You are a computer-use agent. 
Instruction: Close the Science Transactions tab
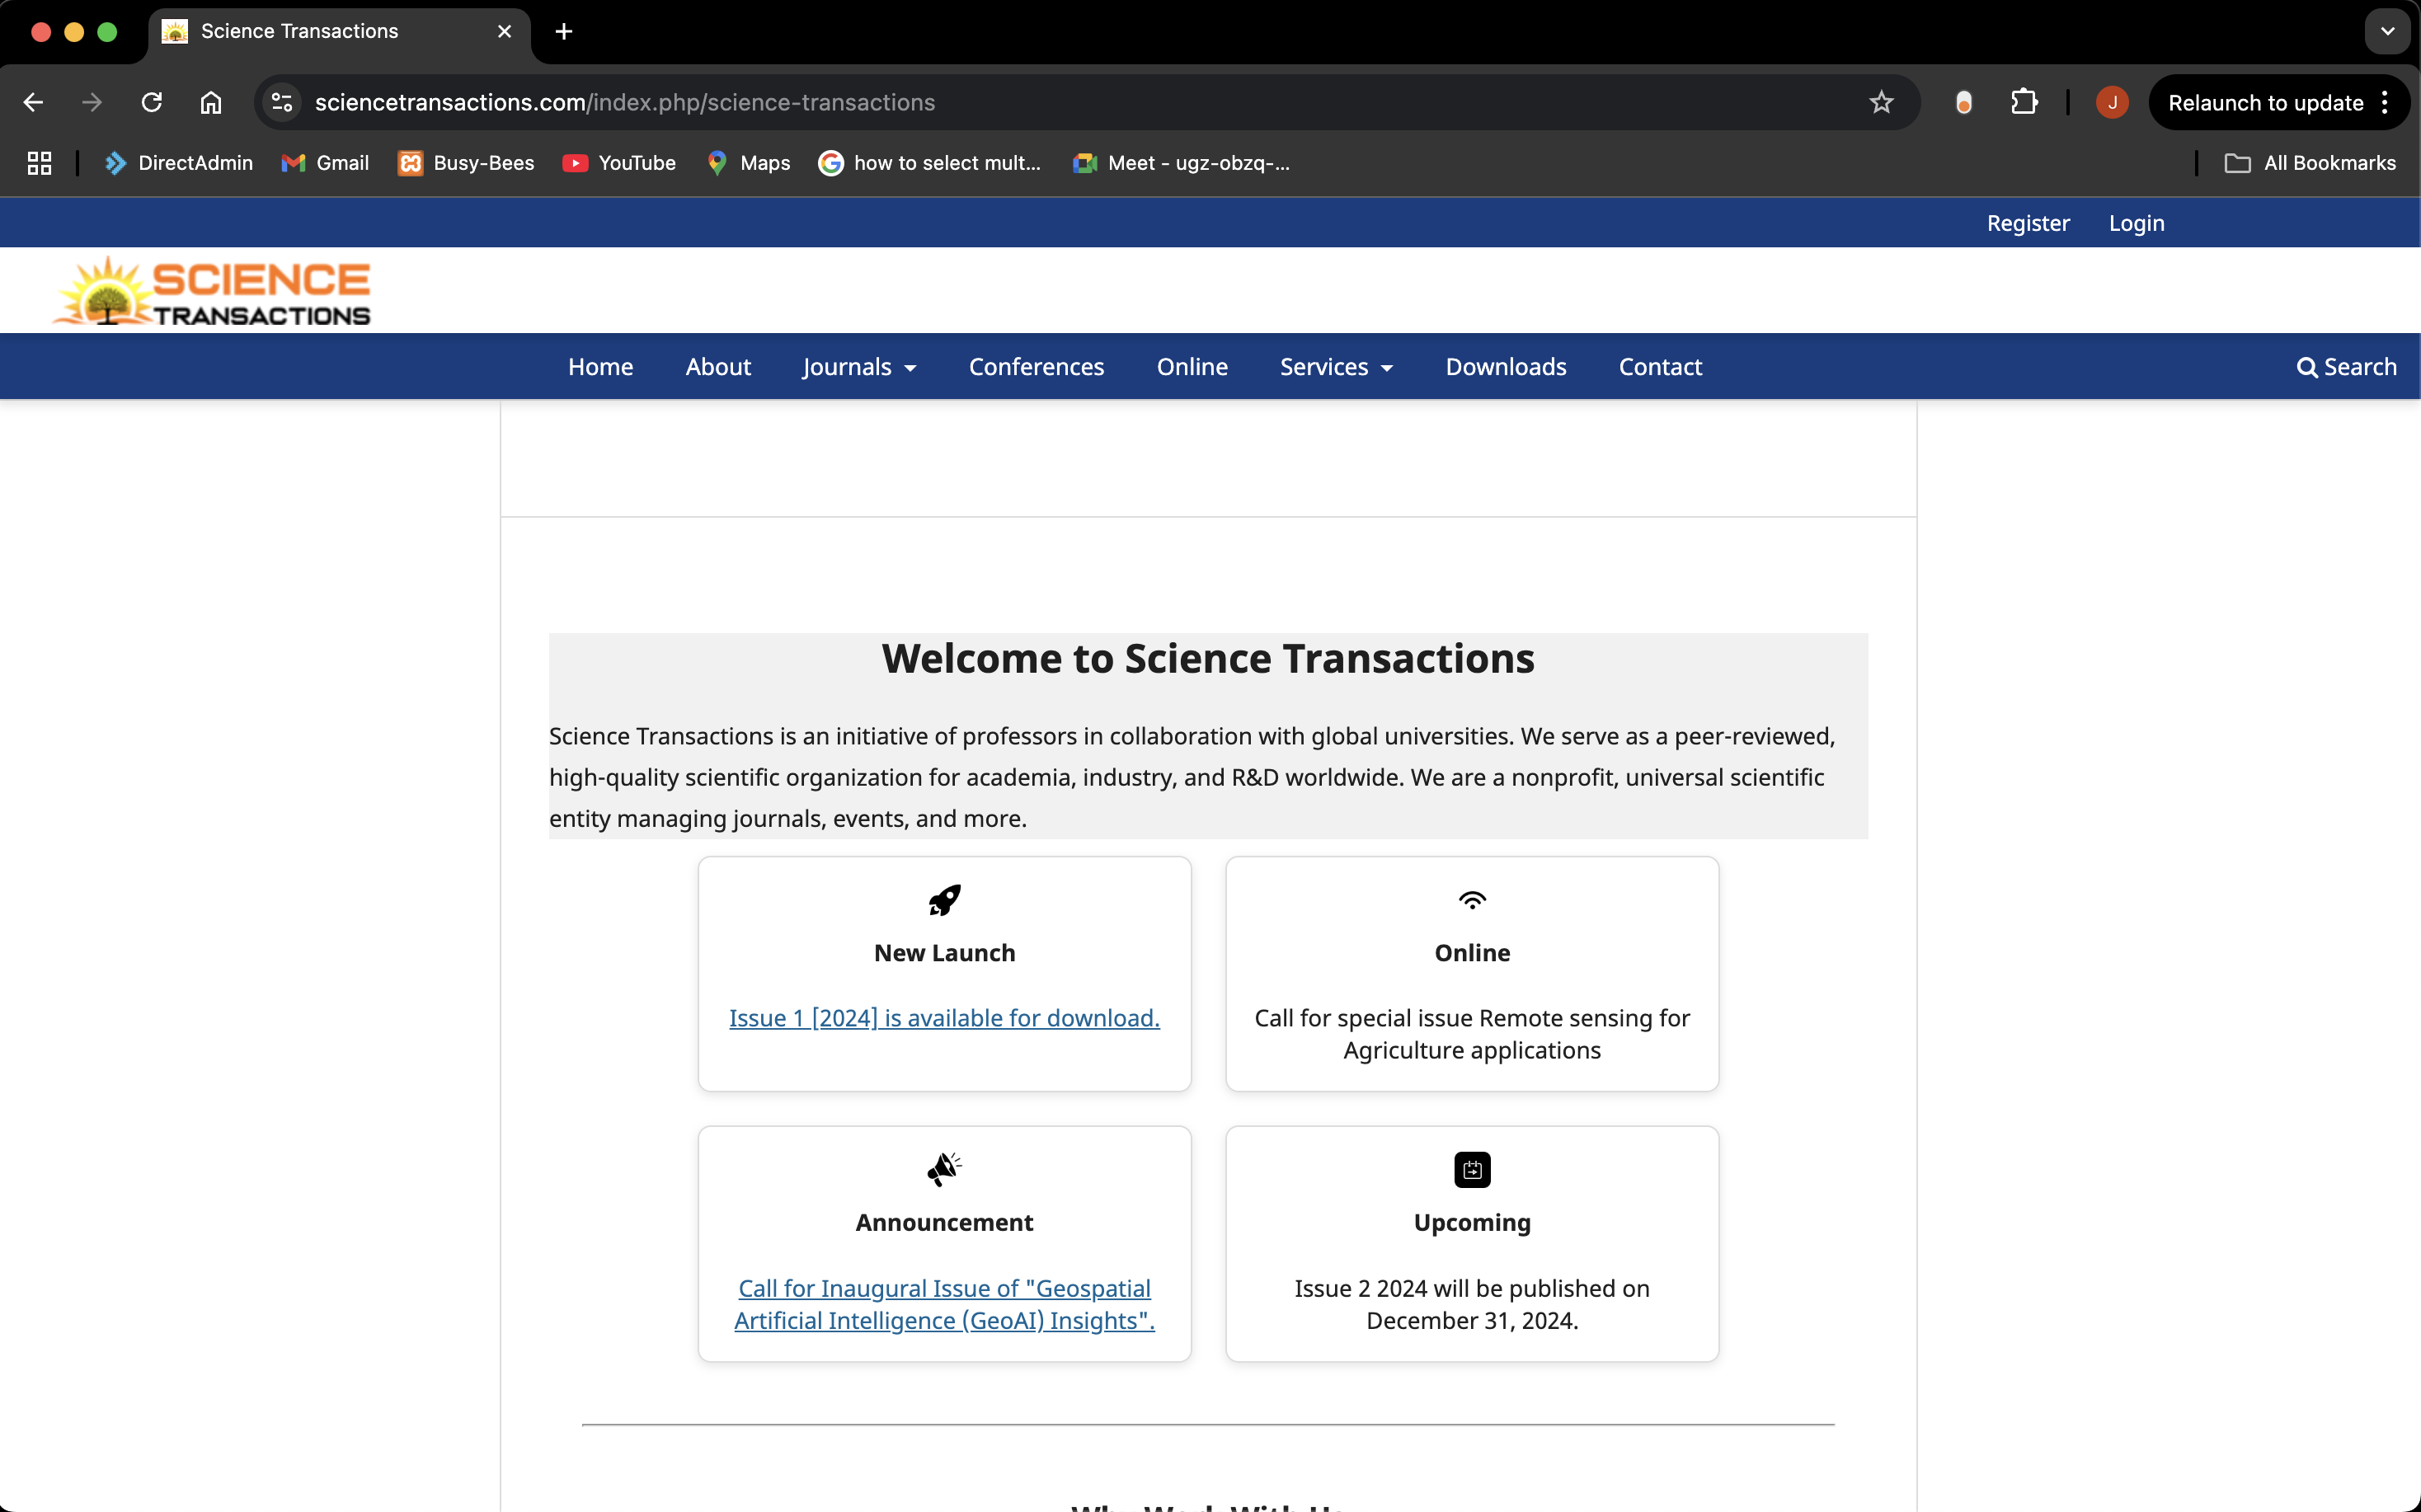click(x=504, y=31)
